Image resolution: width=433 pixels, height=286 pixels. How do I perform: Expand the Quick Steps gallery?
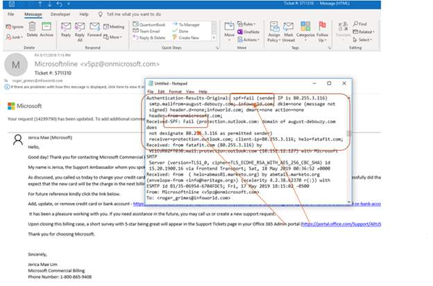click(214, 37)
